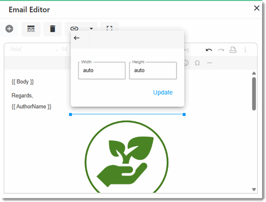Screen dimensions: 266x202
Task: Redo the last undone edit
Action: pos(221,50)
